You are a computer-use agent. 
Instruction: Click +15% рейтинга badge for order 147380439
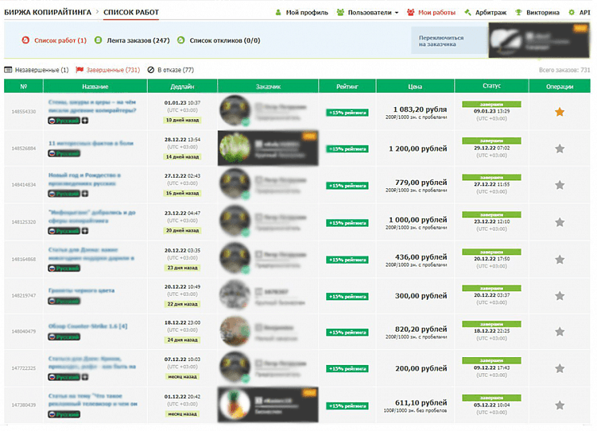[x=347, y=406]
